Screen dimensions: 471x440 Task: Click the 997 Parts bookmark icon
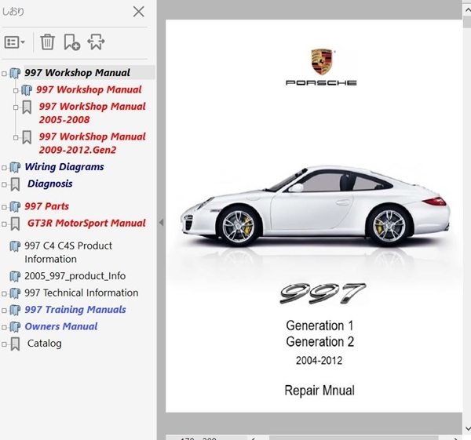pyautogui.click(x=15, y=206)
